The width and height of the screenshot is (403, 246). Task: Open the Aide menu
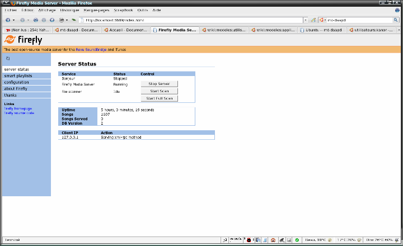(157, 10)
